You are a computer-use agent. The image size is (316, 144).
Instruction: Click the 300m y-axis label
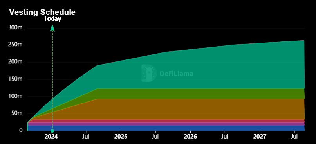[15, 28]
